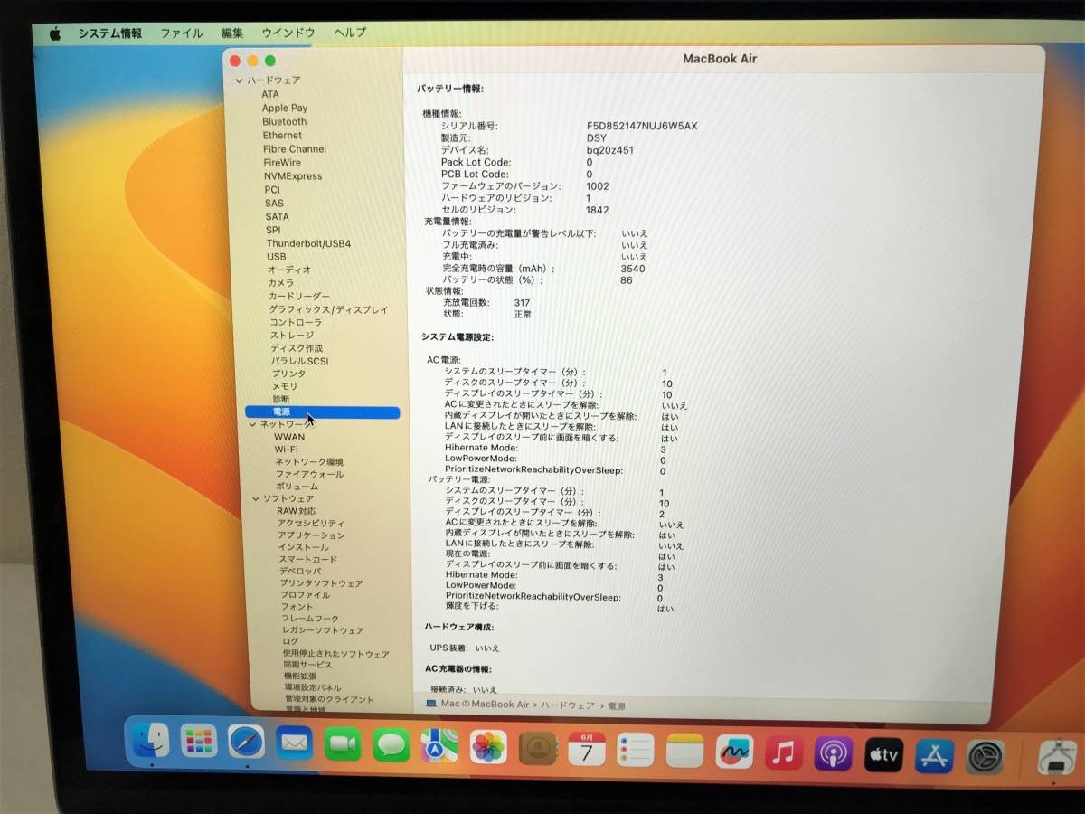Click the cycle count value 317

click(522, 303)
